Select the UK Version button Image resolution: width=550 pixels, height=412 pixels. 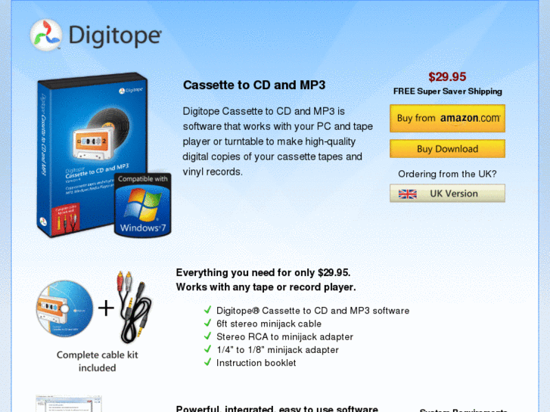(x=447, y=194)
